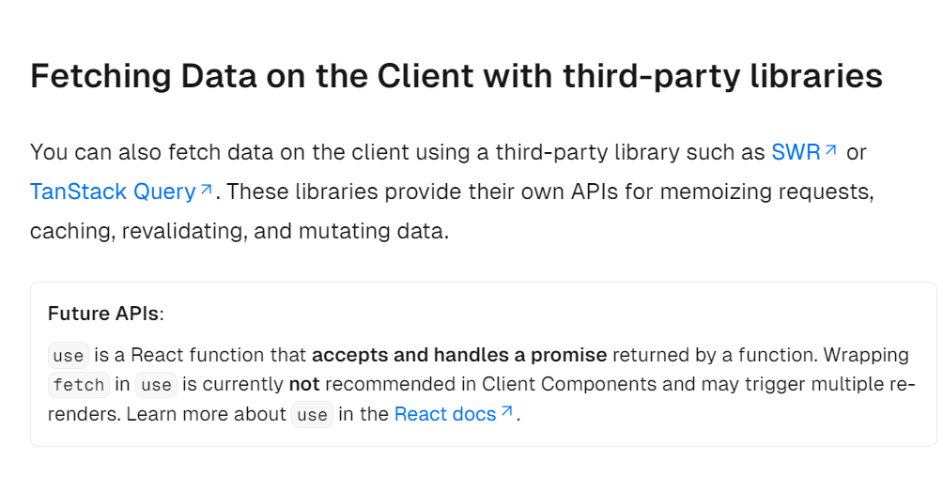Screen dimensions: 943x491
Task: Open the TanStack Query link
Action: 113,192
